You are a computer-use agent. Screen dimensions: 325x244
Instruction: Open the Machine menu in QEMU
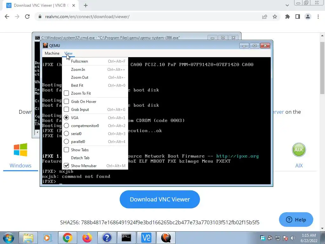point(52,53)
